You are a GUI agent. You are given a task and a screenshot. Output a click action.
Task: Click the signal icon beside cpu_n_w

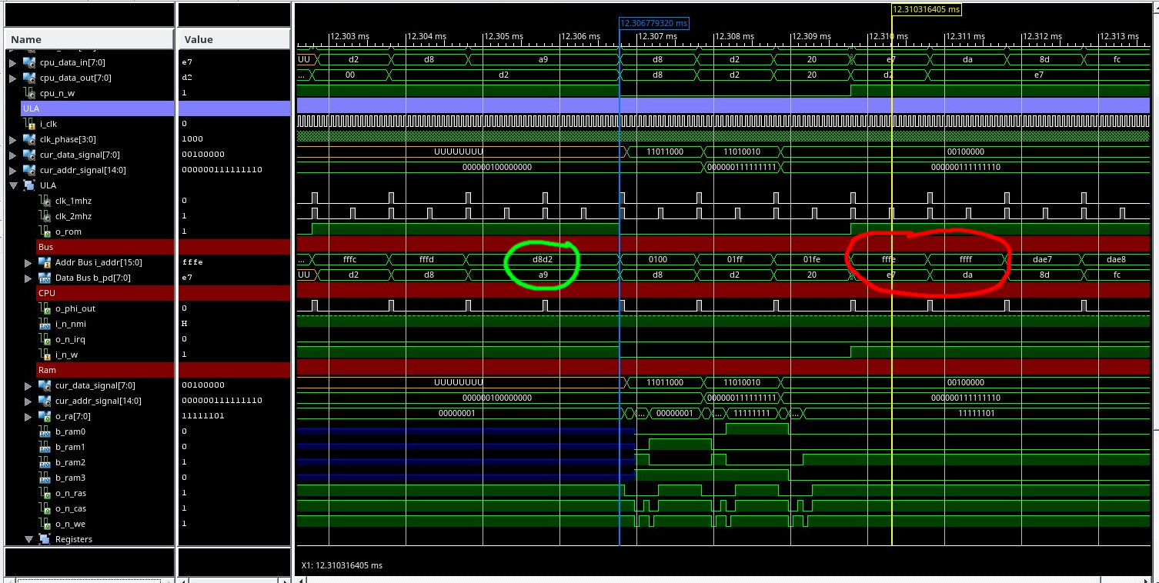(31, 93)
